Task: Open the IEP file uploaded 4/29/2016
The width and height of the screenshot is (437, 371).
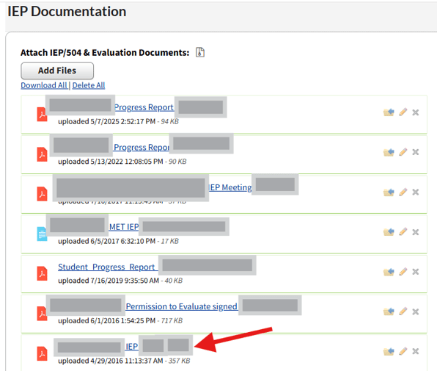Action: click(131, 347)
